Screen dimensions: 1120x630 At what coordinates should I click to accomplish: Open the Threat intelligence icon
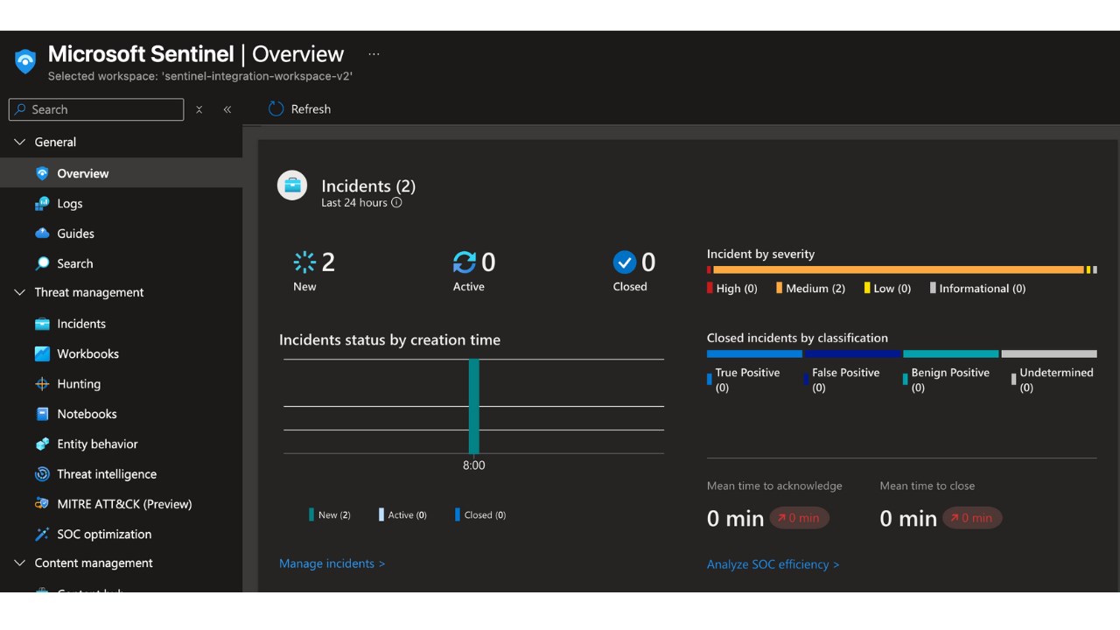[x=42, y=474]
